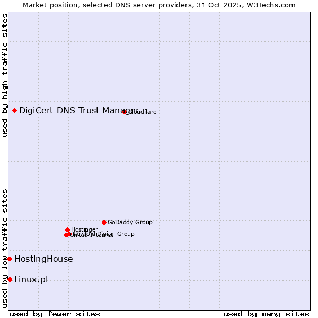The image size is (318, 318).
Task: Click the "used by fewer sites" axis label
Action: click(55, 314)
